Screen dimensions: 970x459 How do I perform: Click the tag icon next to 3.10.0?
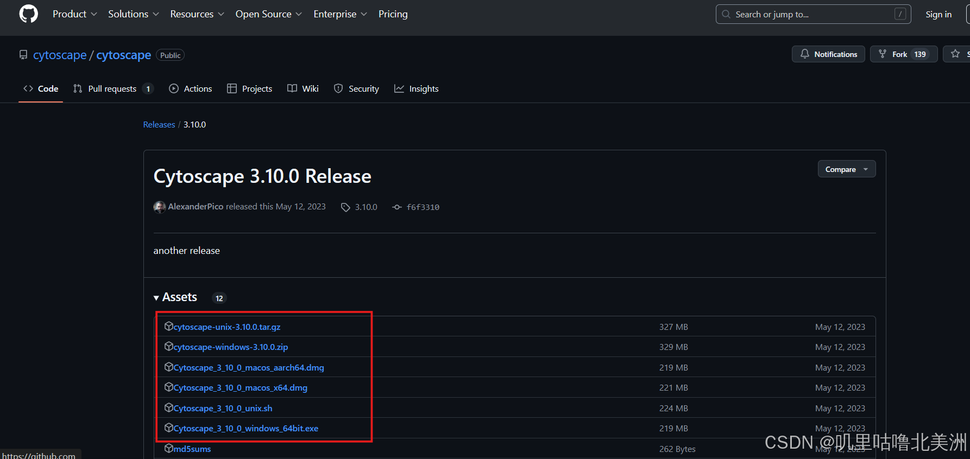click(345, 207)
